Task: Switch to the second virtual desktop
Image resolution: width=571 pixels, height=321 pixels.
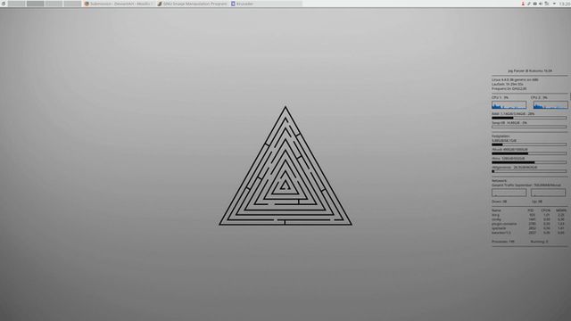Action: tap(36, 4)
